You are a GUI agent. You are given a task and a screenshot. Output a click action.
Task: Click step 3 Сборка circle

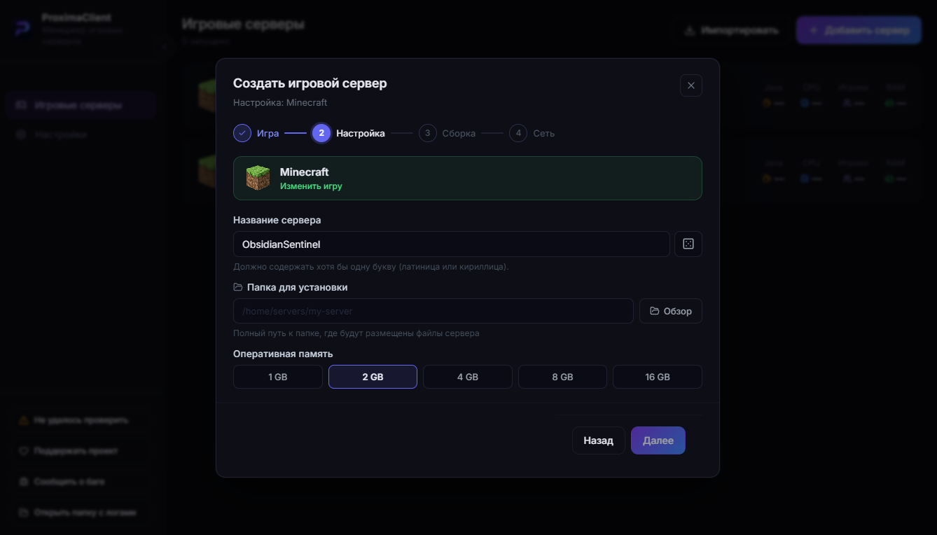coord(428,133)
